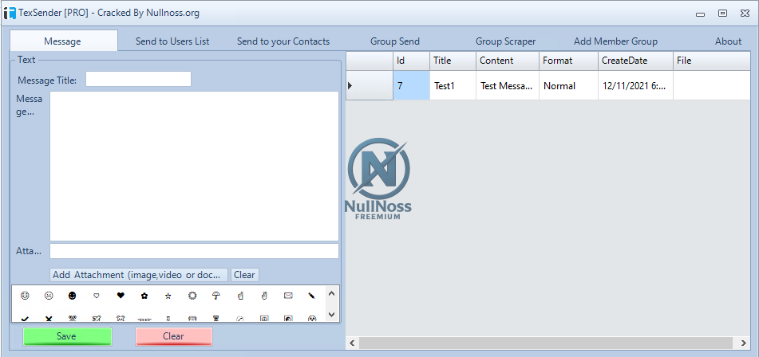Switch to the Group Scraper tab
Image resolution: width=759 pixels, height=357 pixels.
coord(505,41)
